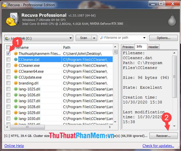Viewport: 181px width, 151px height.
Task: Uncheck the Thuthuatphanmem Files checkbox
Action: point(8,53)
